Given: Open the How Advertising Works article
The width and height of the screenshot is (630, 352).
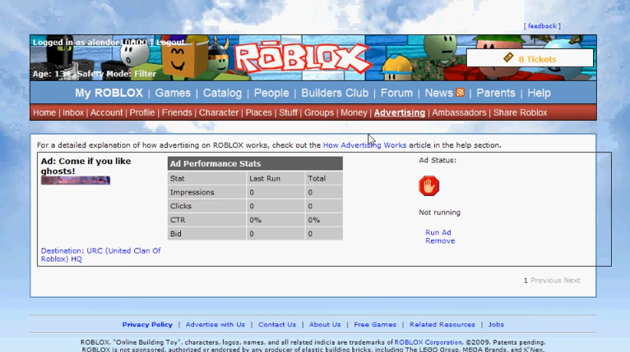Looking at the screenshot, I should click(364, 145).
